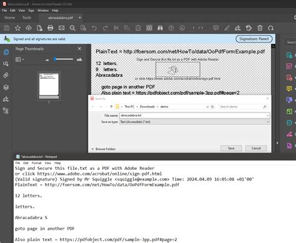Click the clipboard Paste icon
Screen dimensions: 296x243
[x=138, y=28]
